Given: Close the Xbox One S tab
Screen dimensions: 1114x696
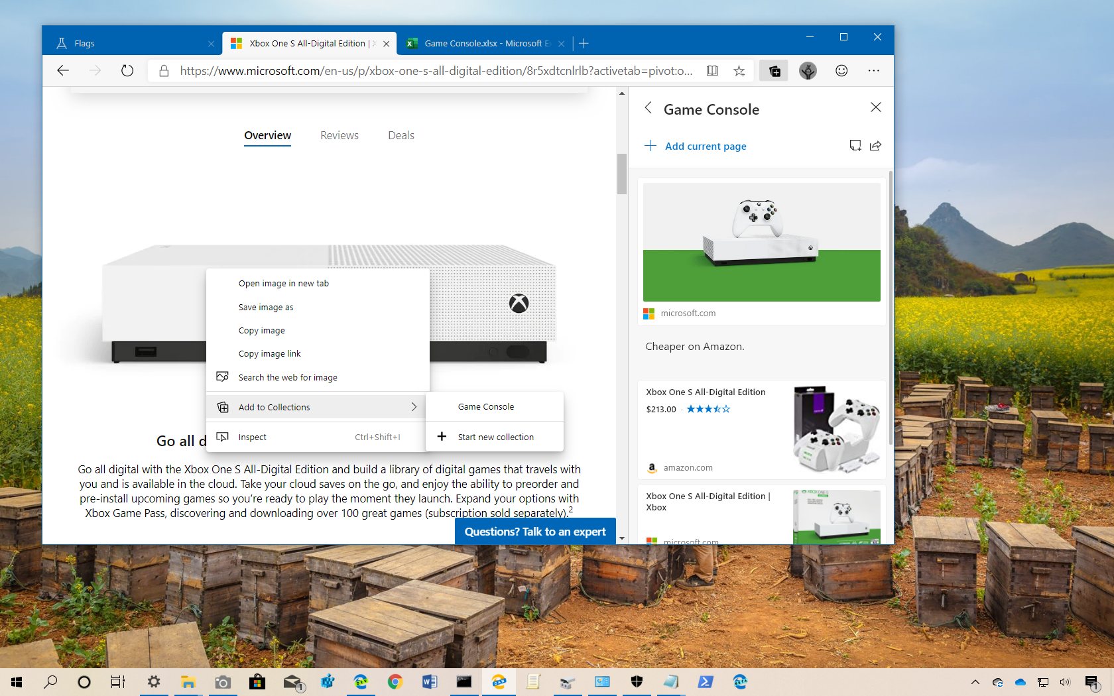Looking at the screenshot, I should click(387, 44).
